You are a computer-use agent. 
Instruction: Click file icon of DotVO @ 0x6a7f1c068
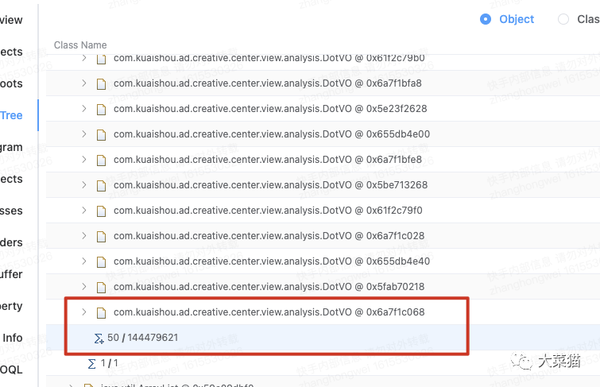click(x=101, y=313)
